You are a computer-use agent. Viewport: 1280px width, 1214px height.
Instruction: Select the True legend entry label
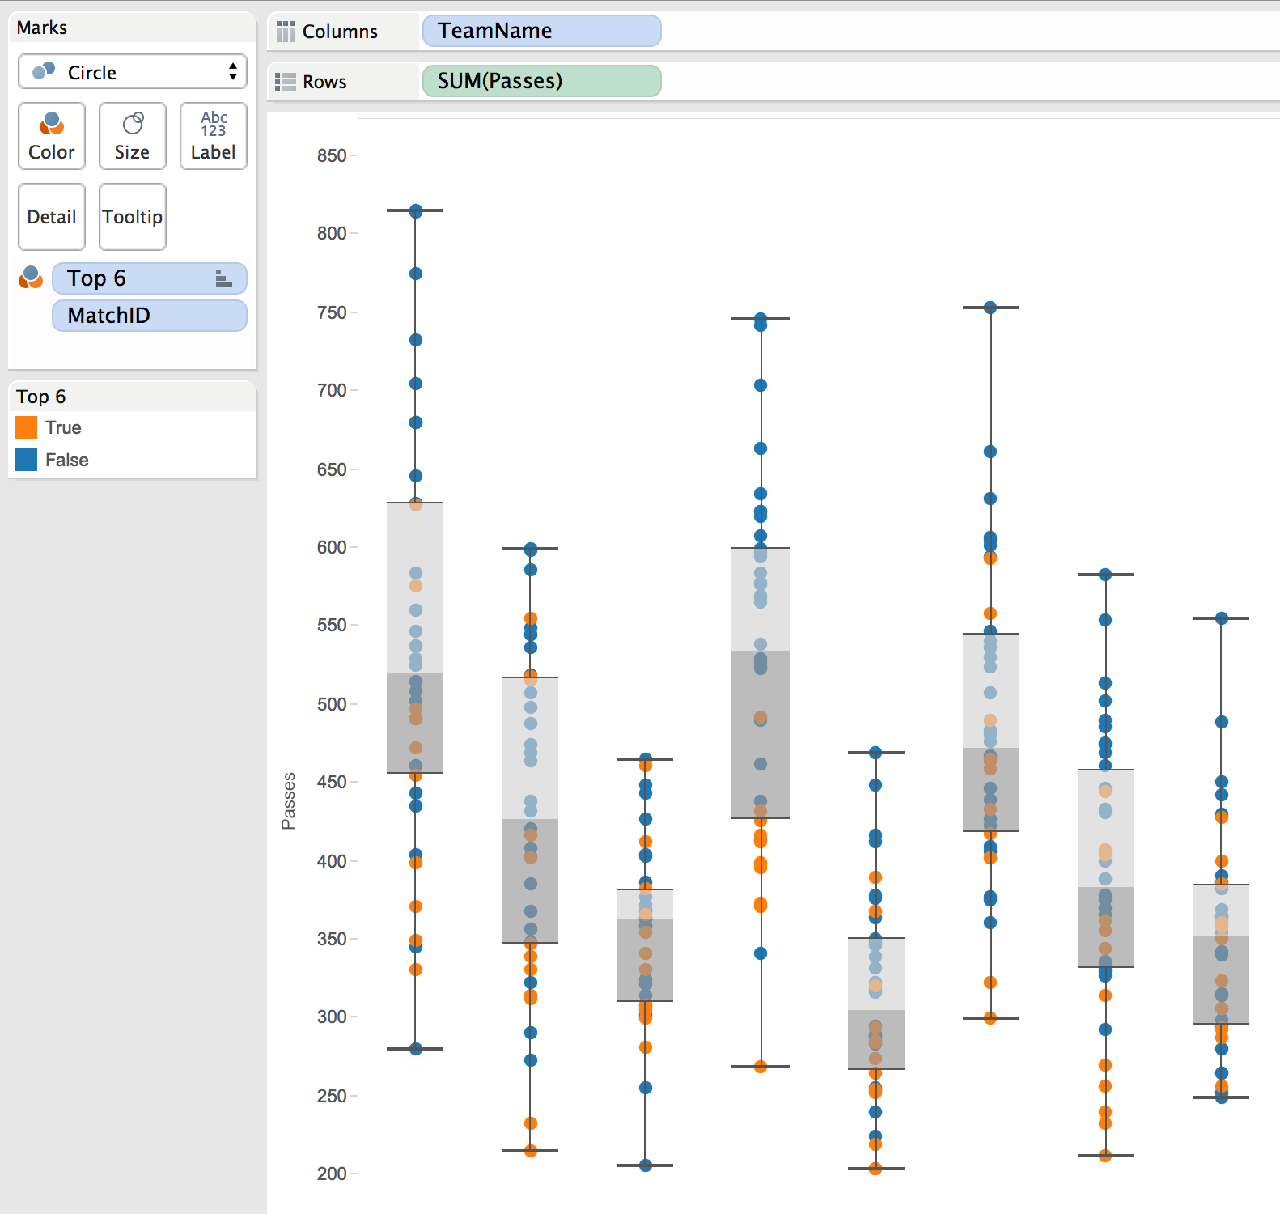click(63, 427)
